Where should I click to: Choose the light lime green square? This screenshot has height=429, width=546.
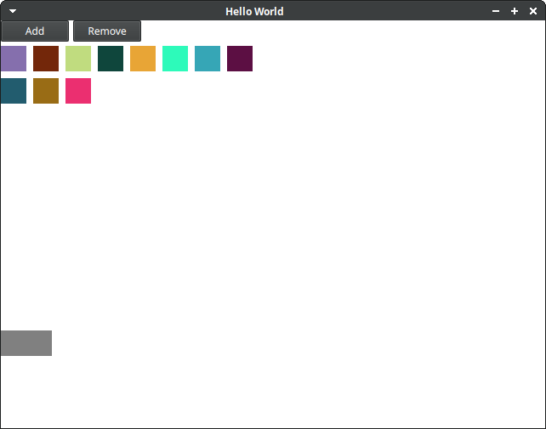78,59
